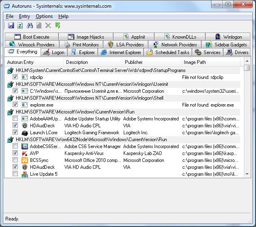256x227 pixels.
Task: Click the AVP Kaspersky icon
Action: pos(25,153)
